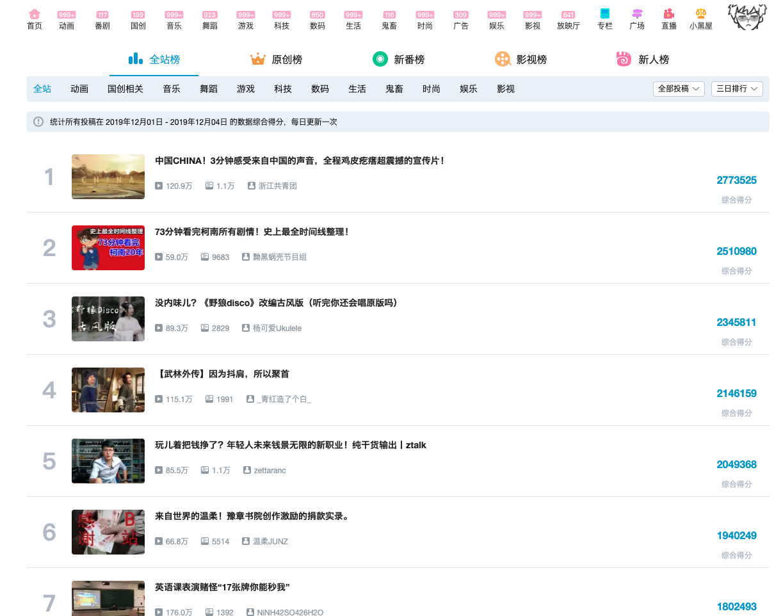Choose the 国创相关 category filter
Screen dimensions: 783x616
coord(125,89)
